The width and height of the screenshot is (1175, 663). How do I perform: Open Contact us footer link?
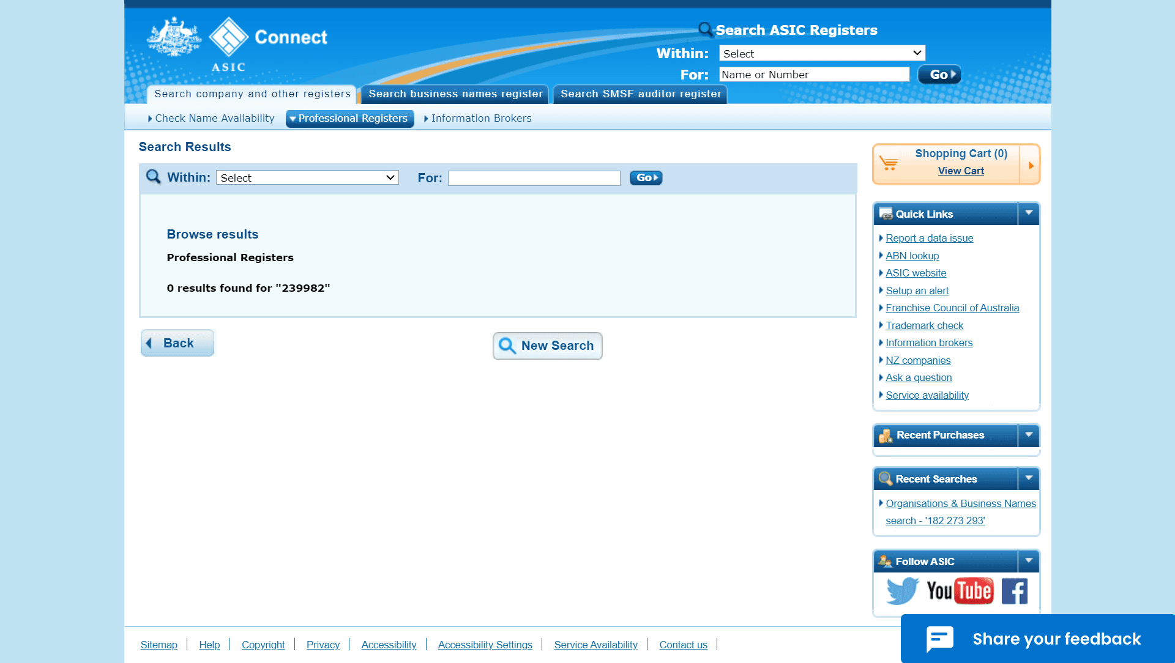point(683,645)
